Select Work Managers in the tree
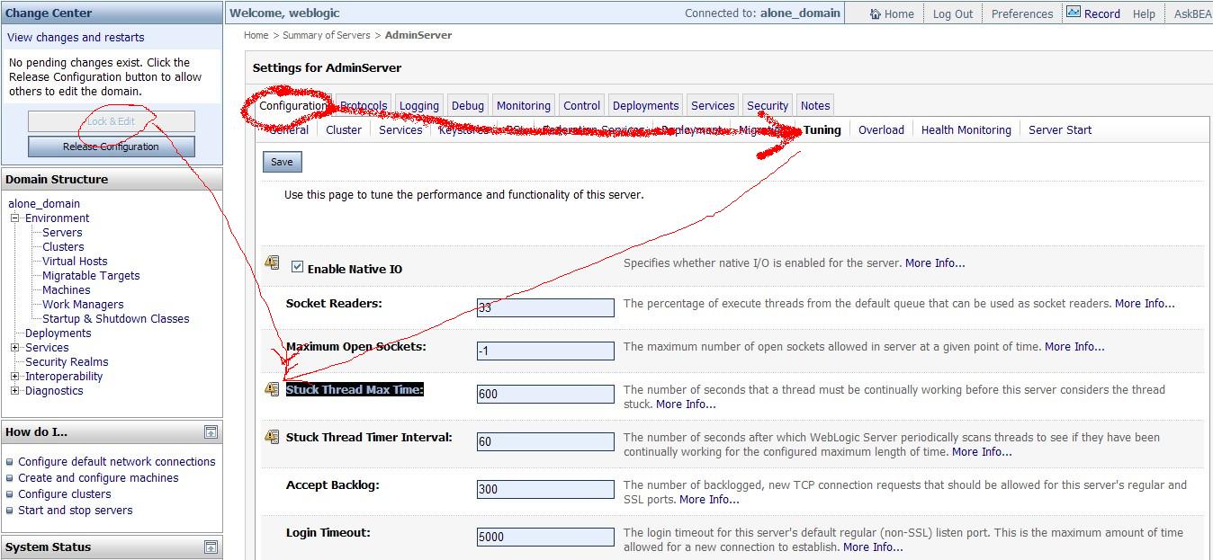 (83, 304)
